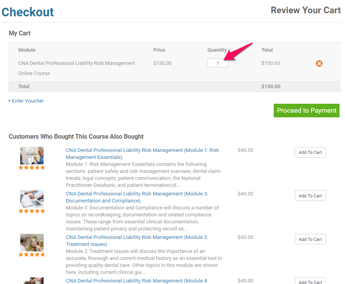
Task: Click the star rating under Module 2
Action: 32,254
